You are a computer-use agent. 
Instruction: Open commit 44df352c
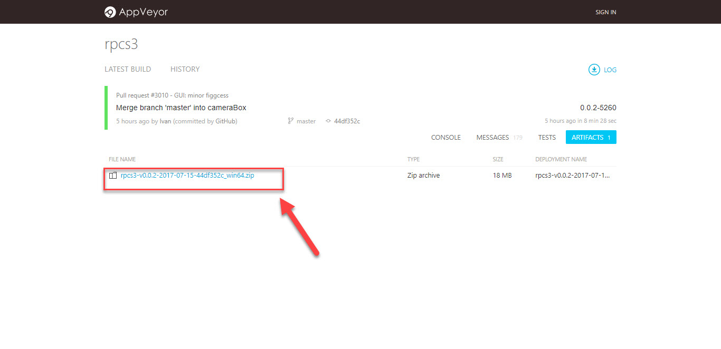pyautogui.click(x=347, y=121)
